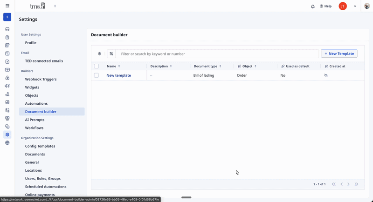Viewport: 373px width, 202px height.
Task: Click the highlighted settings gear sidebar icon
Action: point(7,135)
